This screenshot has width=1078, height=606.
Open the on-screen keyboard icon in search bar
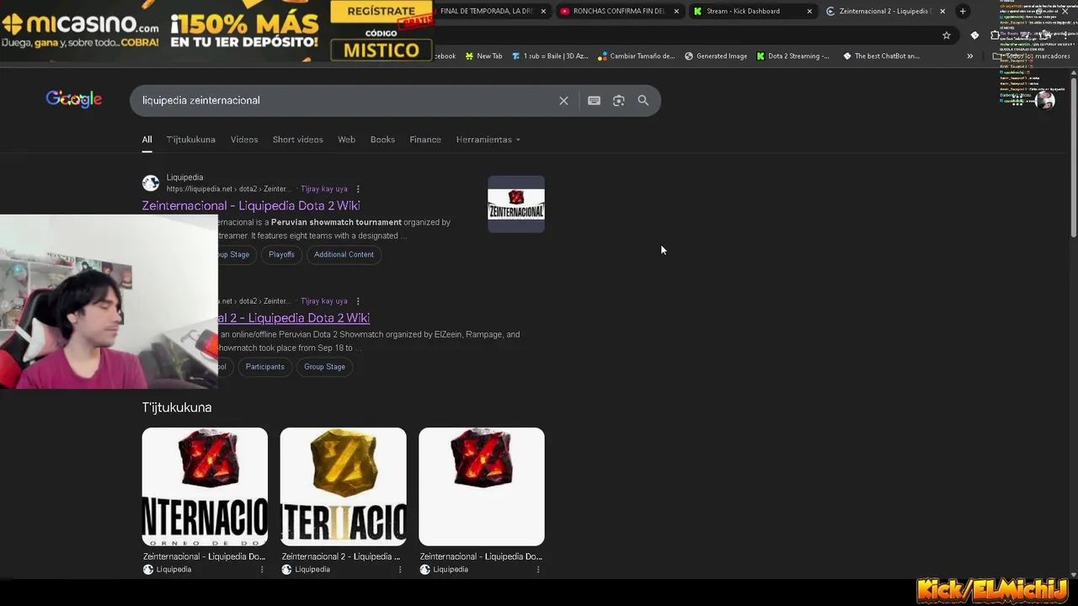point(594,100)
